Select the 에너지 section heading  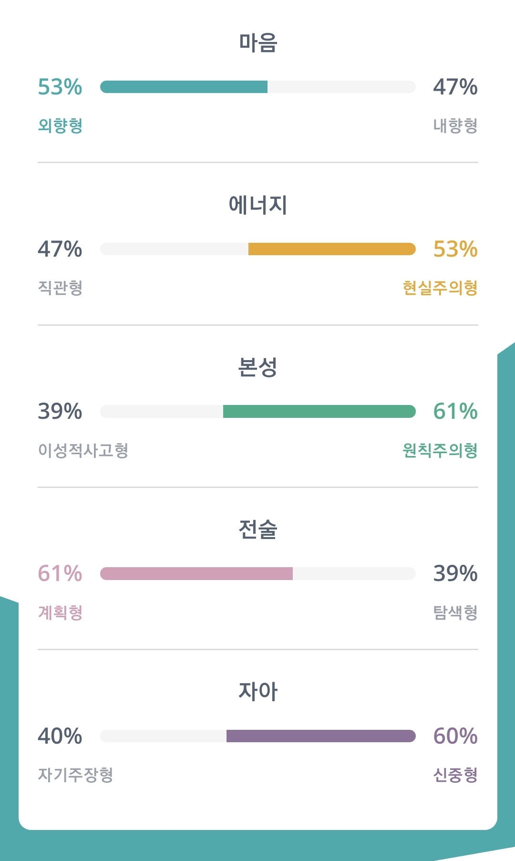(x=258, y=205)
